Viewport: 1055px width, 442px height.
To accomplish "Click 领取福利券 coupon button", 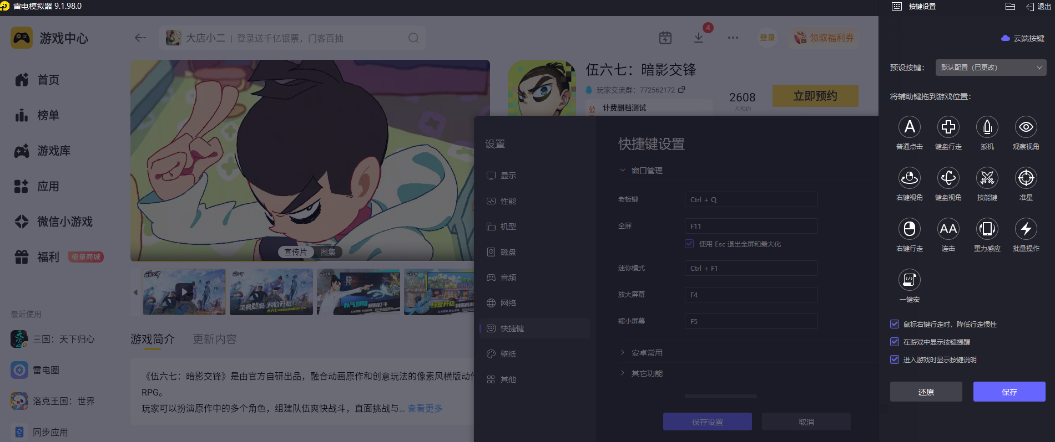I will click(824, 38).
